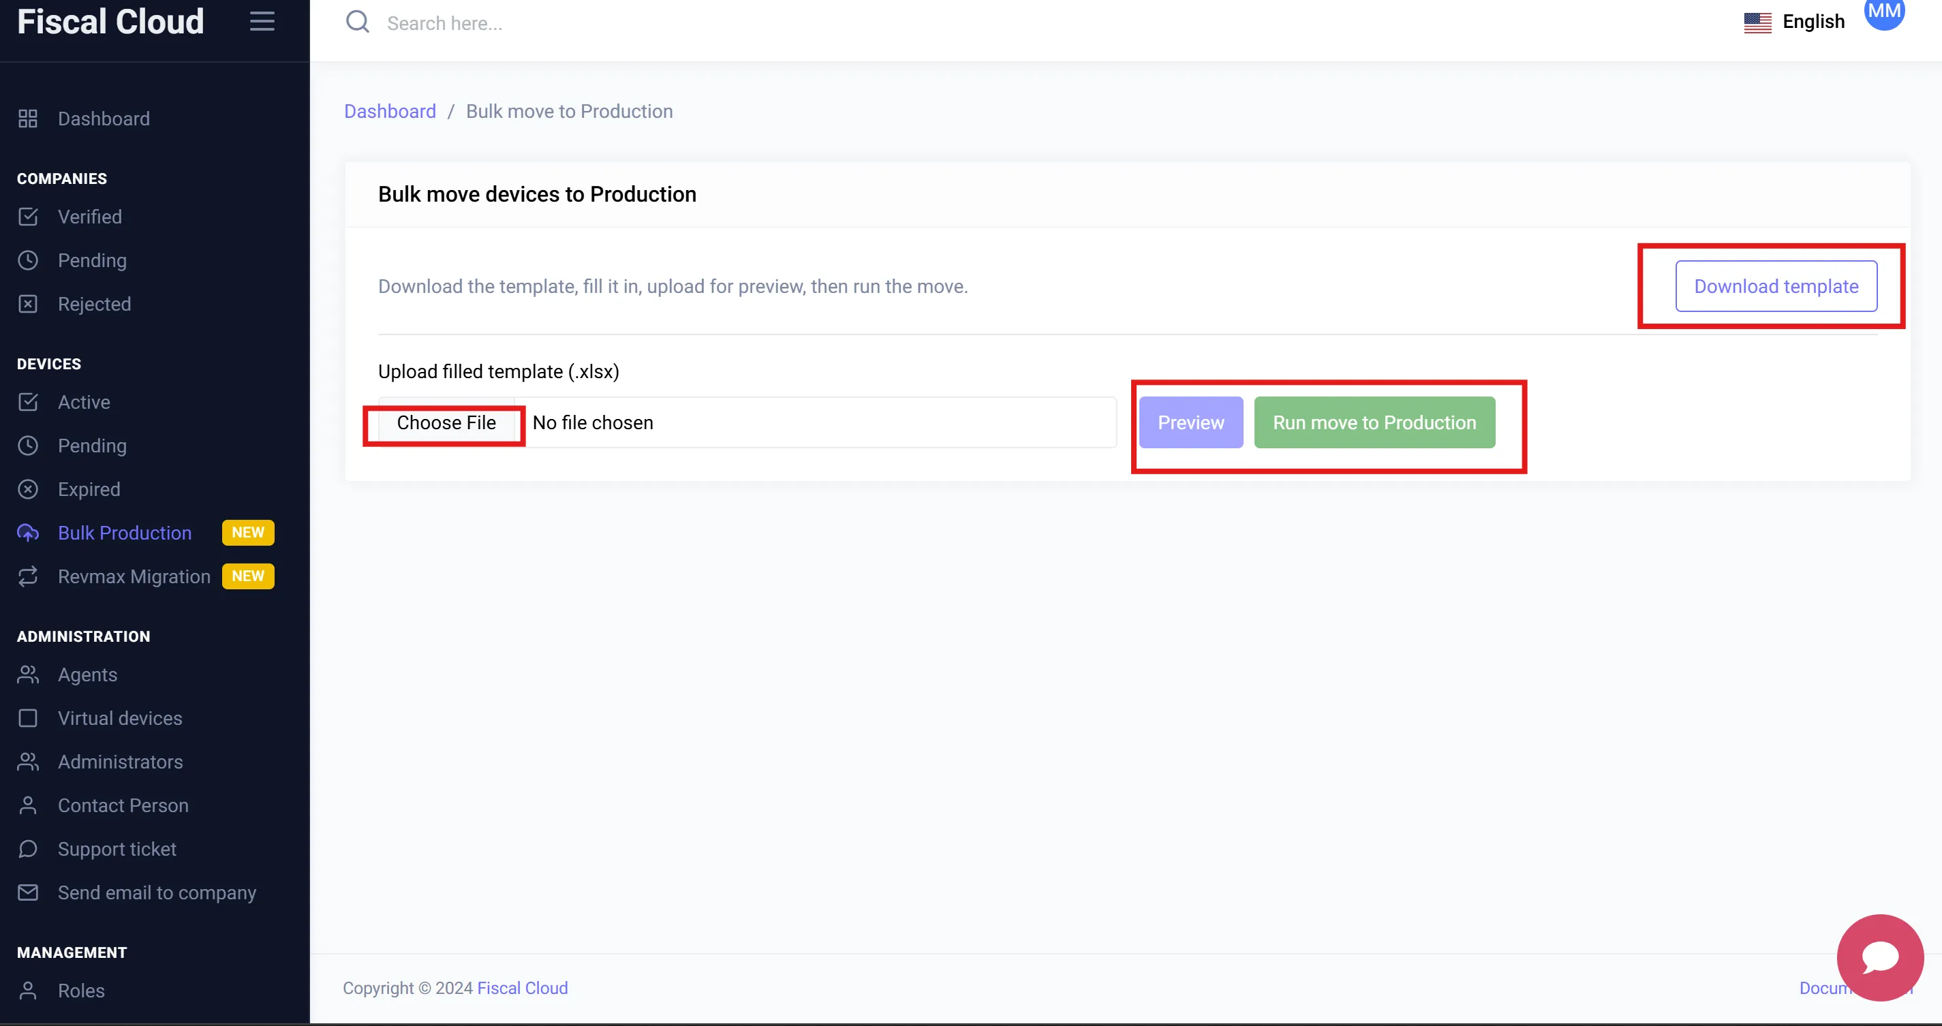The width and height of the screenshot is (1942, 1026).
Task: Click the Rejected x-square icon
Action: (28, 304)
